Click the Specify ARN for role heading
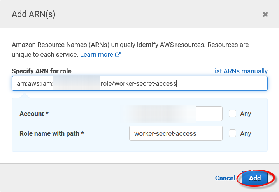This screenshot has height=192, width=279. click(x=42, y=71)
